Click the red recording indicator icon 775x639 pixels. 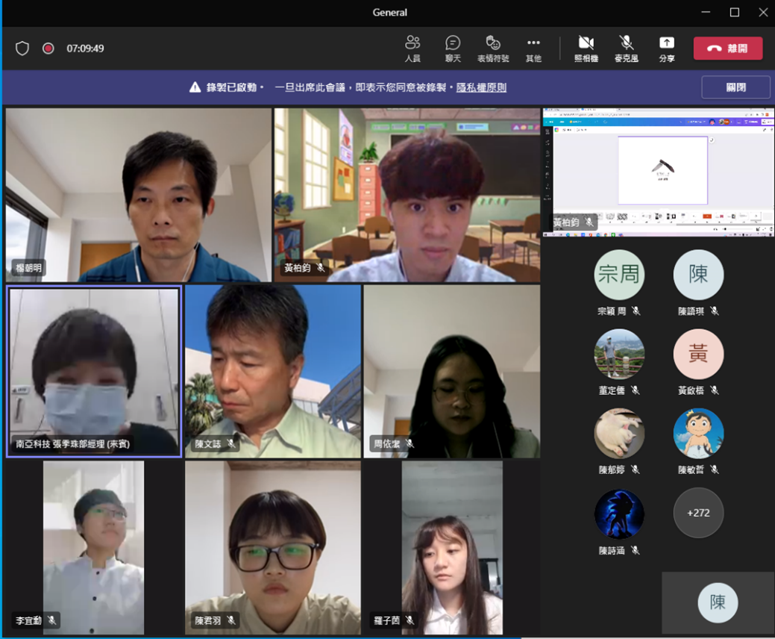click(48, 49)
